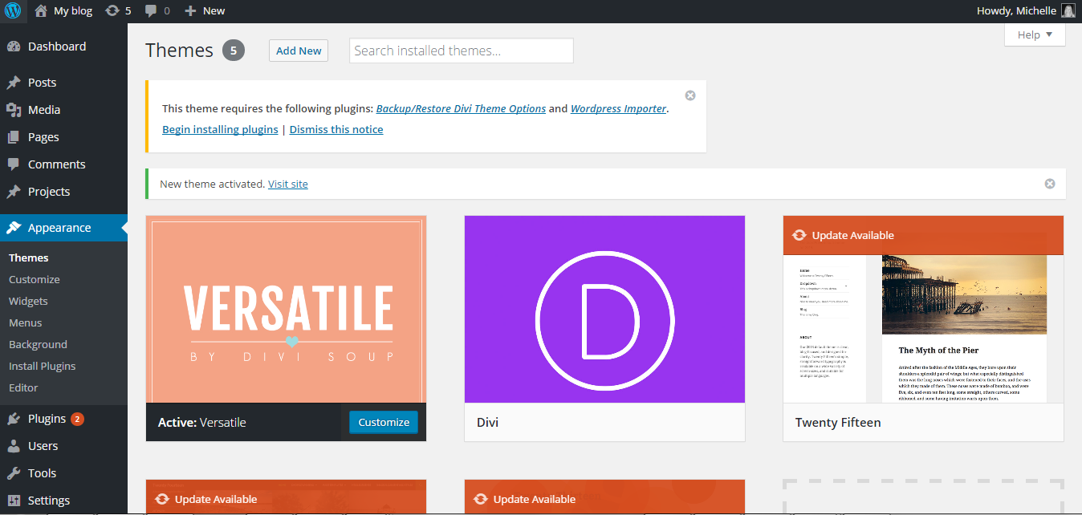This screenshot has height=515, width=1082.
Task: Click the Divi theme name label
Action: tap(487, 422)
